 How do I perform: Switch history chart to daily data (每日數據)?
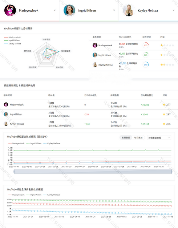[x=138, y=138]
